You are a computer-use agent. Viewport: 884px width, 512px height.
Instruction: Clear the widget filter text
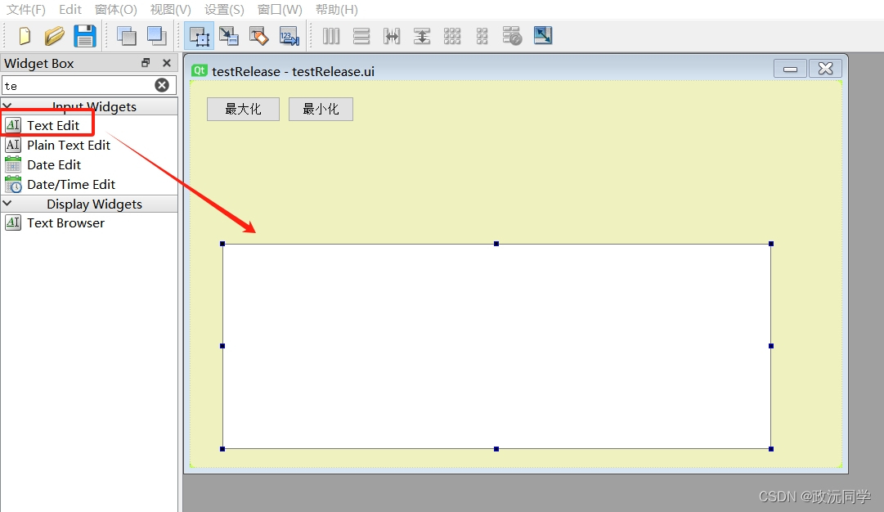click(x=162, y=85)
